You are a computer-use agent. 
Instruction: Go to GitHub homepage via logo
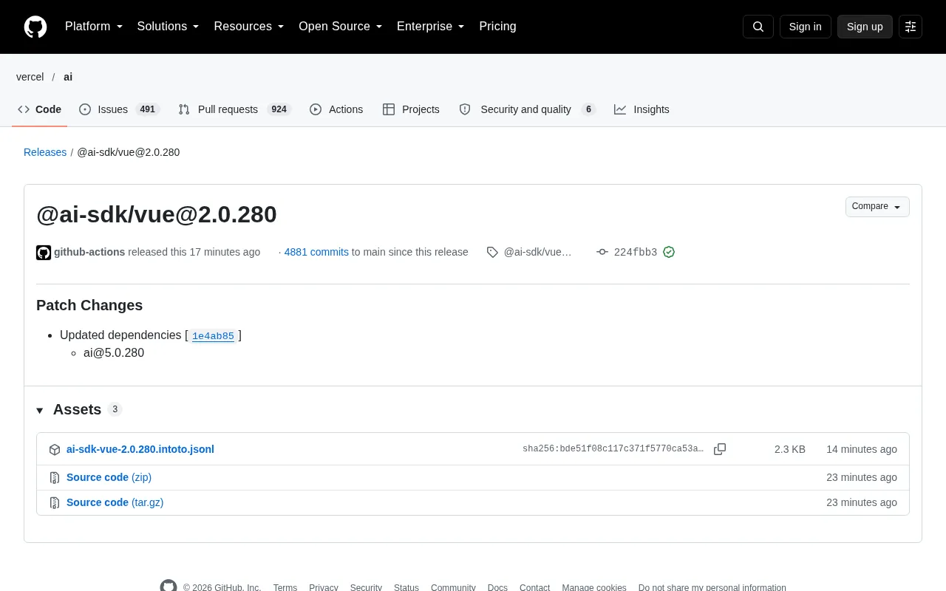click(35, 27)
